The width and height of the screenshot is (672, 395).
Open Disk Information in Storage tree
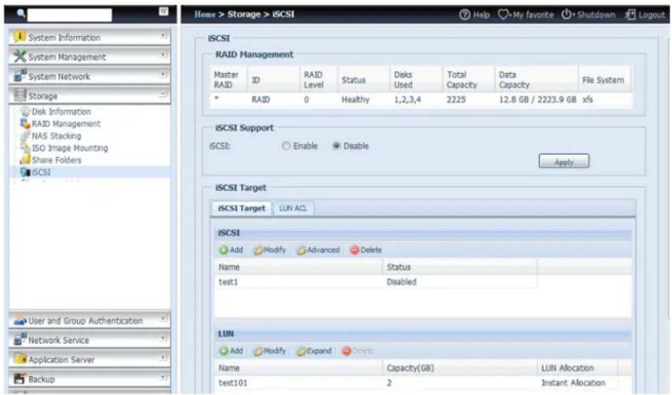click(x=61, y=111)
